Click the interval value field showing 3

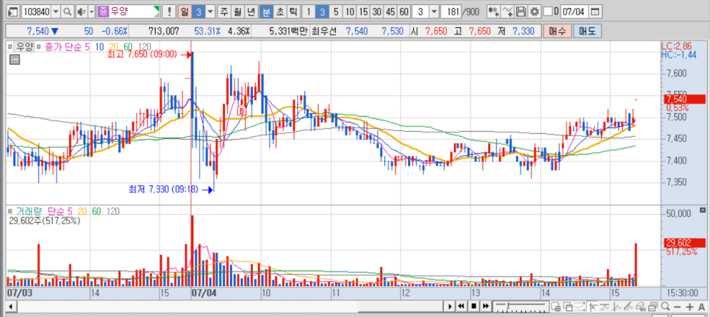[421, 11]
